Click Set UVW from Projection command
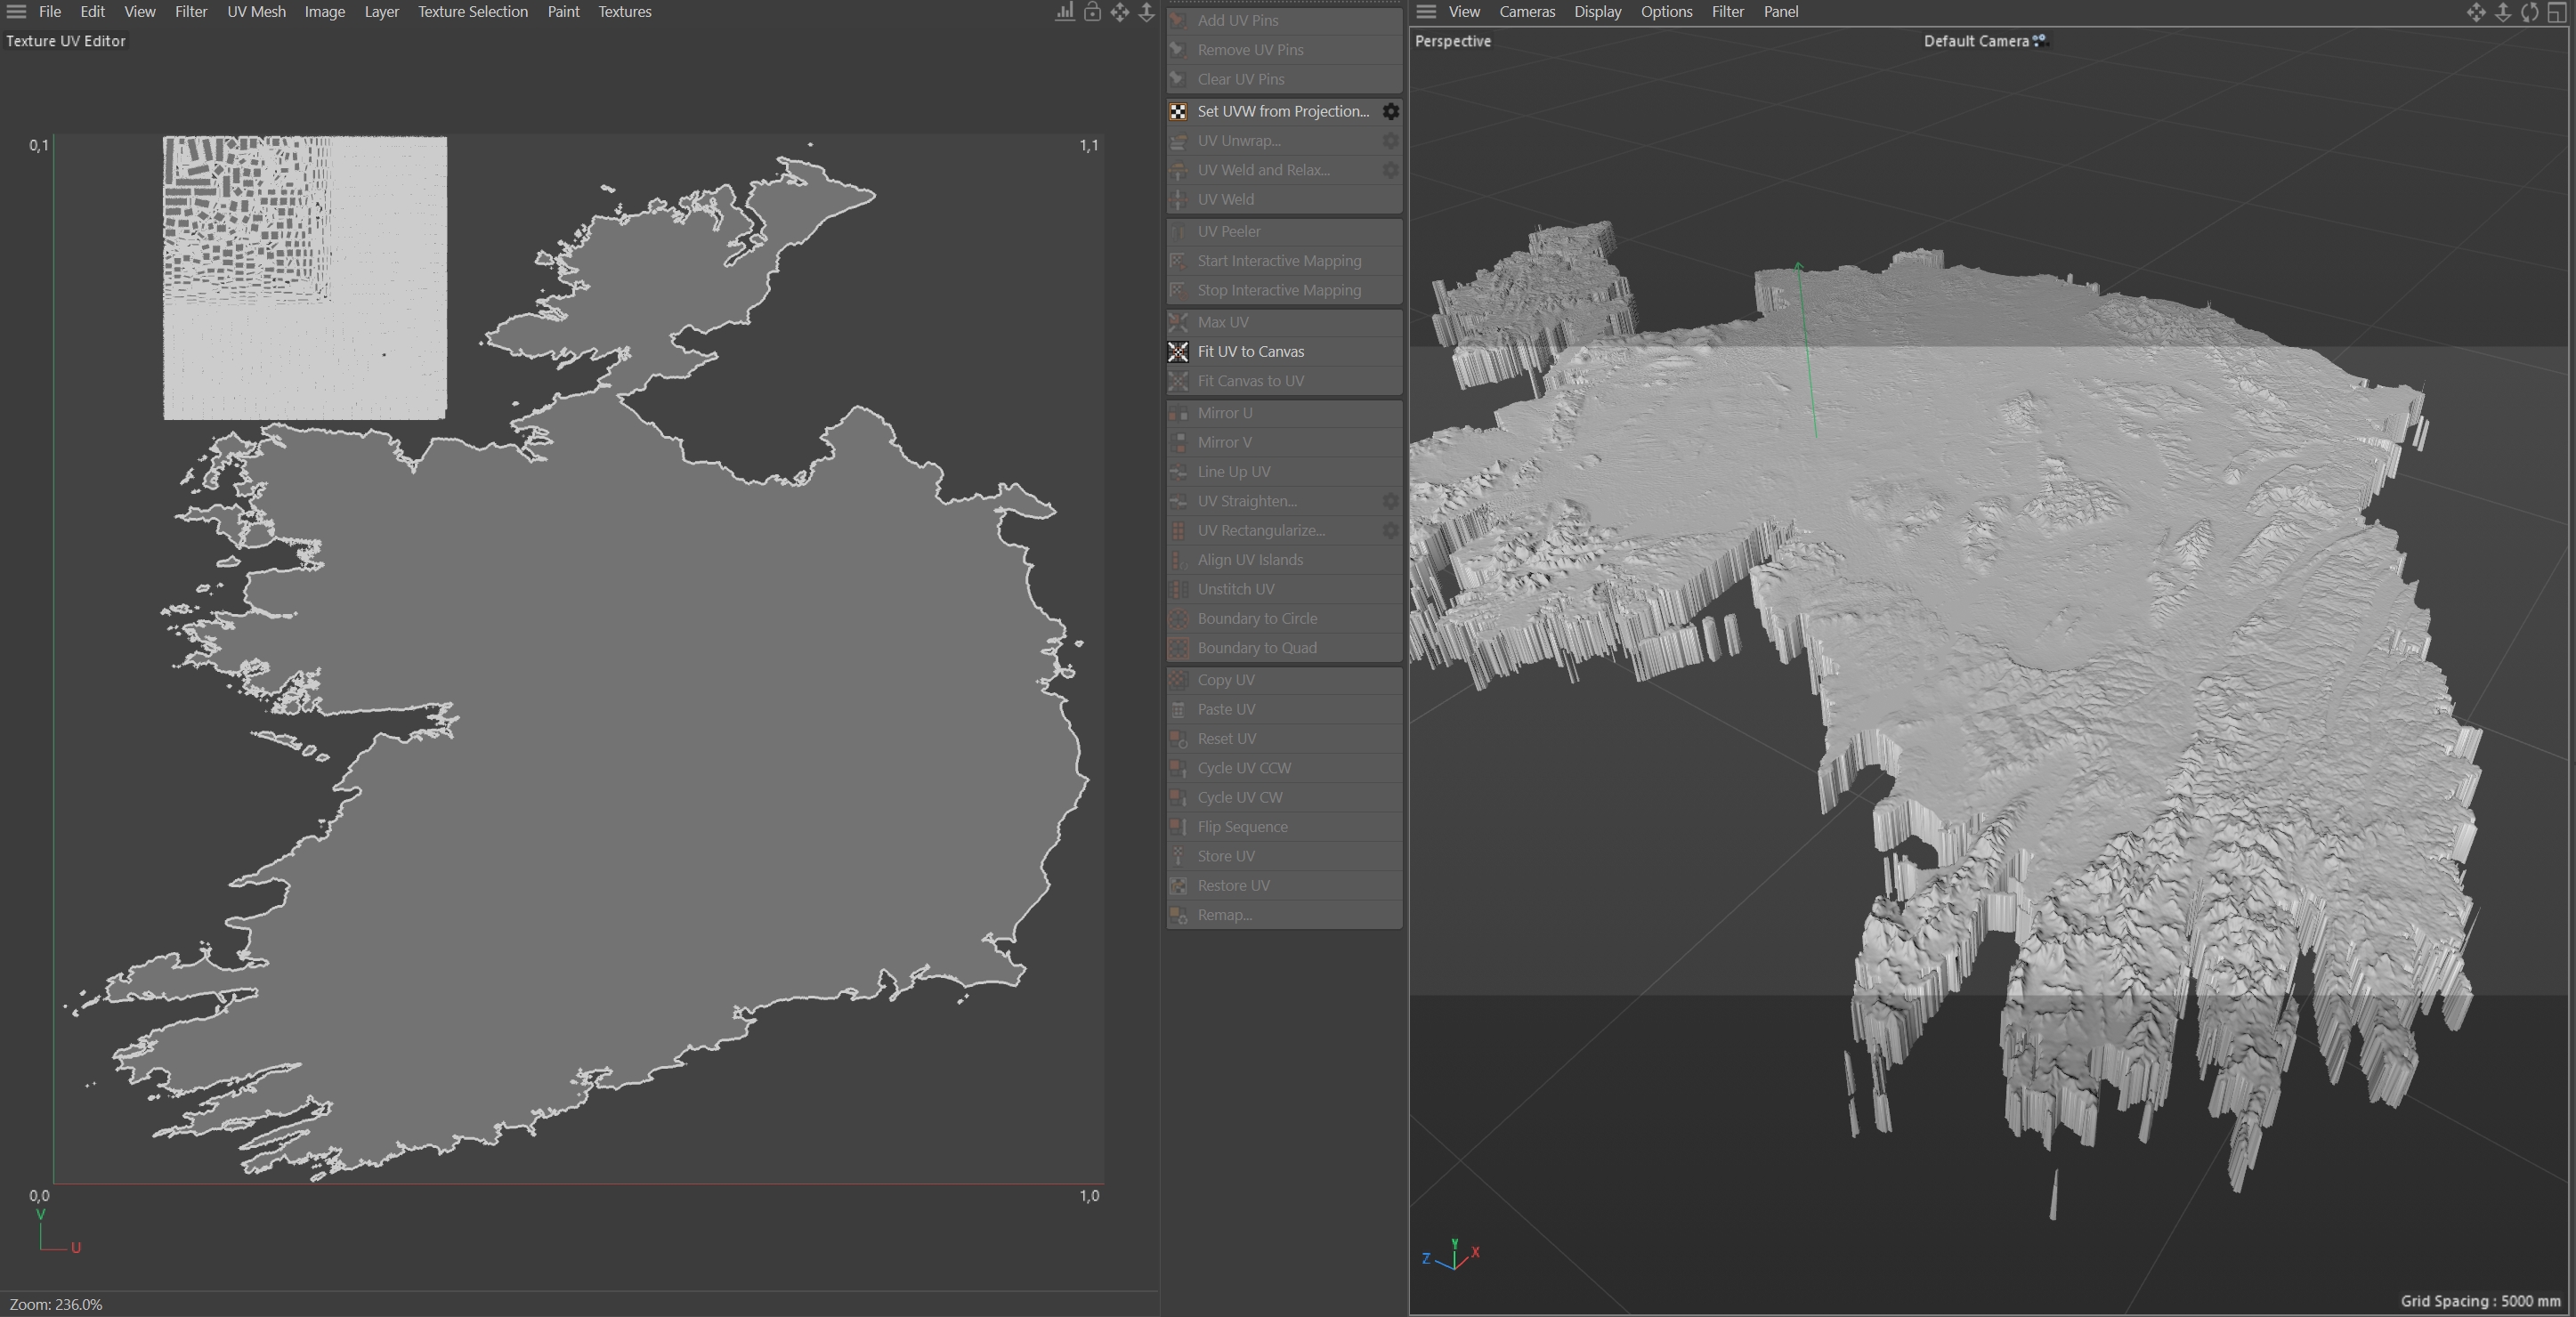 1282,111
